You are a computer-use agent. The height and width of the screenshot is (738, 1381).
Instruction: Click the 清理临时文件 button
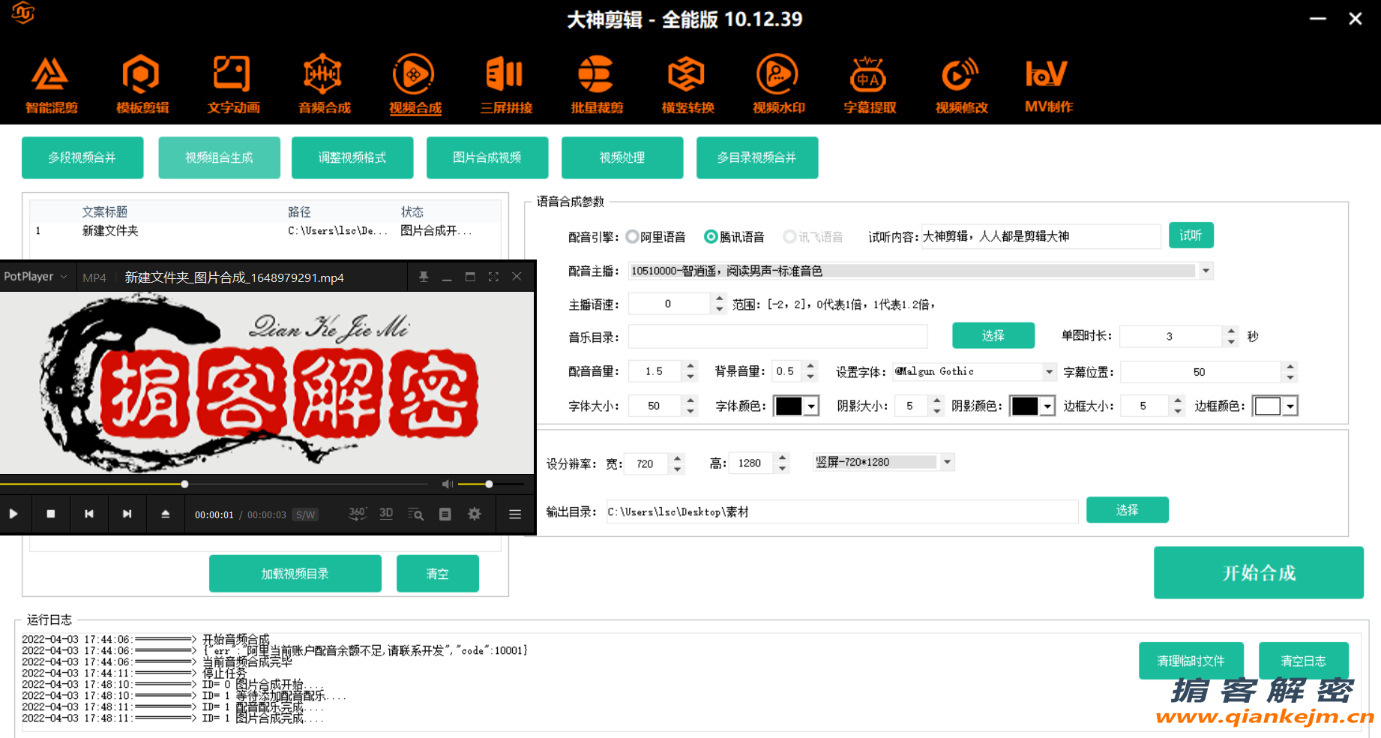tap(1191, 661)
